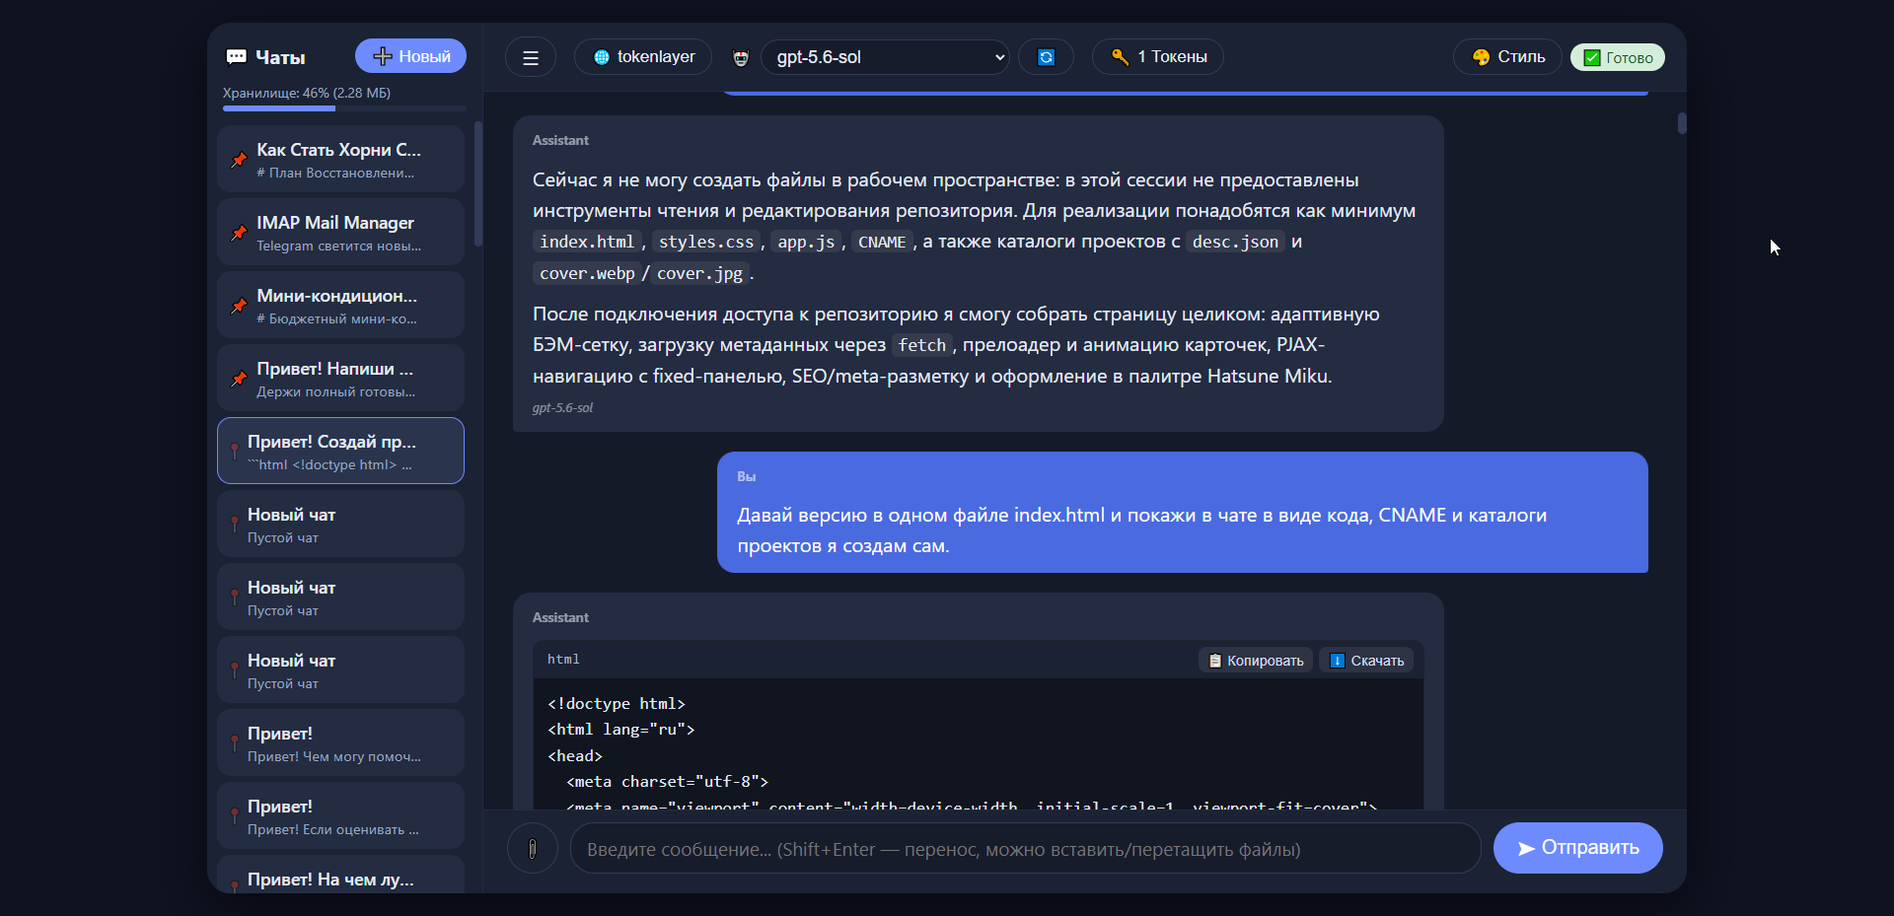
Task: Click the <meta charset="utf-8"> code line
Action: (667, 781)
